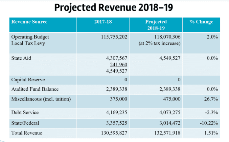Click the 'Debt Service' row label

[25, 112]
